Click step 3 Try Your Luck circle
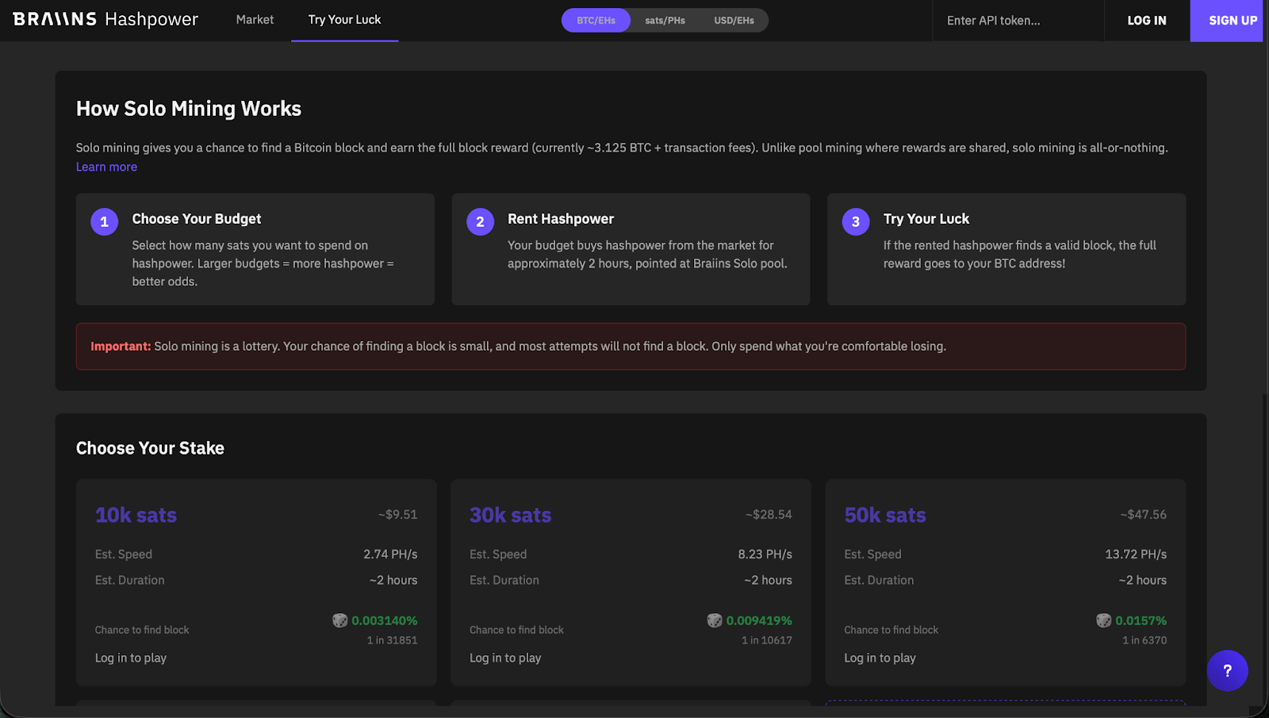This screenshot has height=718, width=1269. tap(855, 221)
